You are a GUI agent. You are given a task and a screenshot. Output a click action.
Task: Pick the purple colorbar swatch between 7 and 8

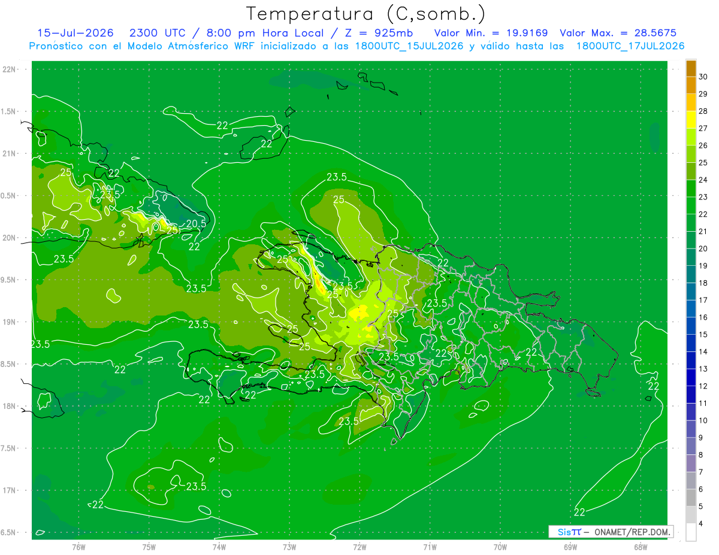pos(691,464)
